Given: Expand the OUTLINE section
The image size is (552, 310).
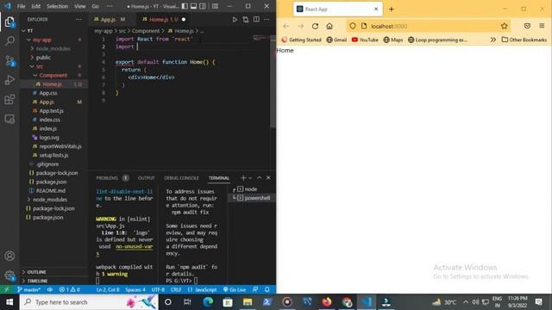Looking at the screenshot, I should [36, 272].
